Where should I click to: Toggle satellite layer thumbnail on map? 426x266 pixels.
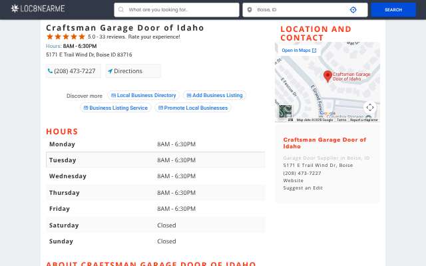pos(286,111)
